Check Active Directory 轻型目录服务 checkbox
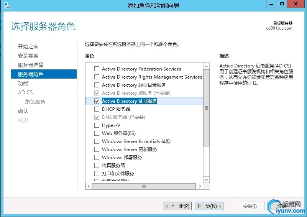 pos(97,85)
